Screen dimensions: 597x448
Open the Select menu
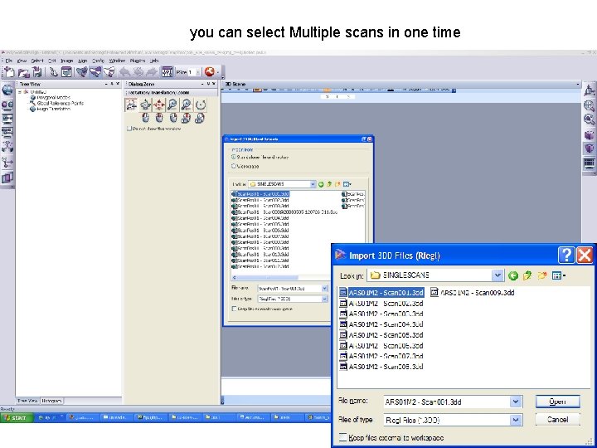point(37,61)
